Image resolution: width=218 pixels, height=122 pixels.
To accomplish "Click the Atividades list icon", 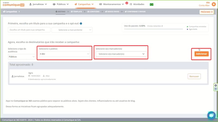I will [131, 4].
